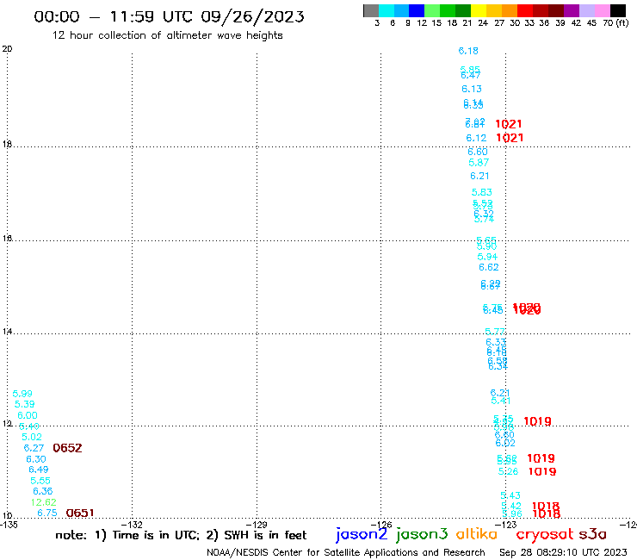
Task: Click the -135 longitude axis label
Action: tap(9, 525)
